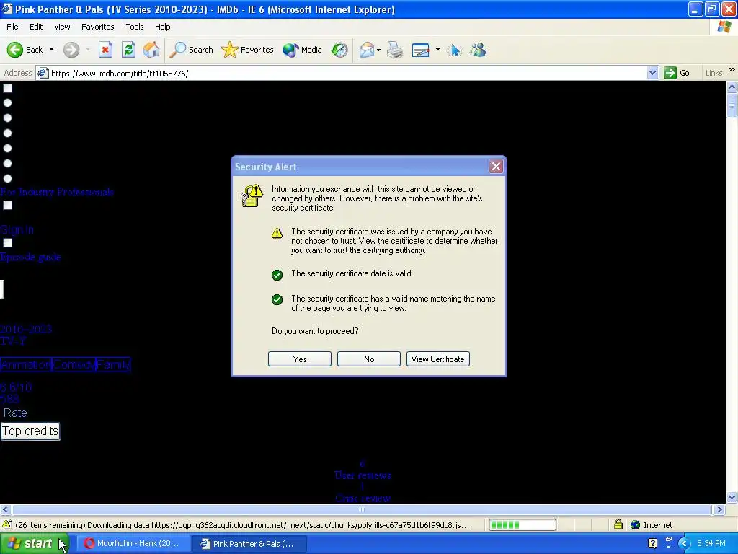Viewport: 738px width, 554px height.
Task: Click the Refresh page icon
Action: (x=128, y=50)
